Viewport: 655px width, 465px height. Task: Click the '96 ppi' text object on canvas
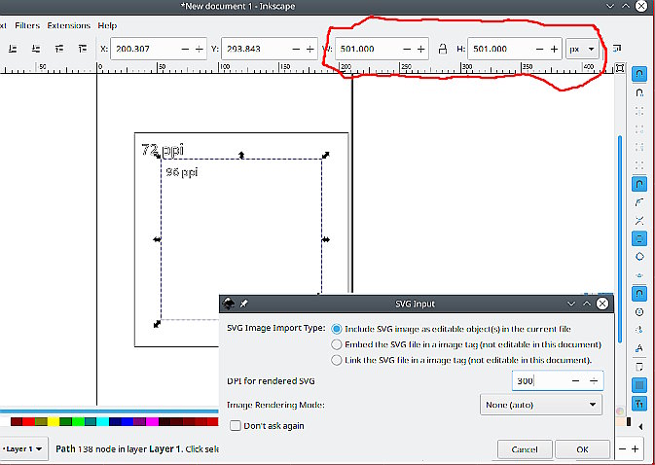click(x=182, y=172)
